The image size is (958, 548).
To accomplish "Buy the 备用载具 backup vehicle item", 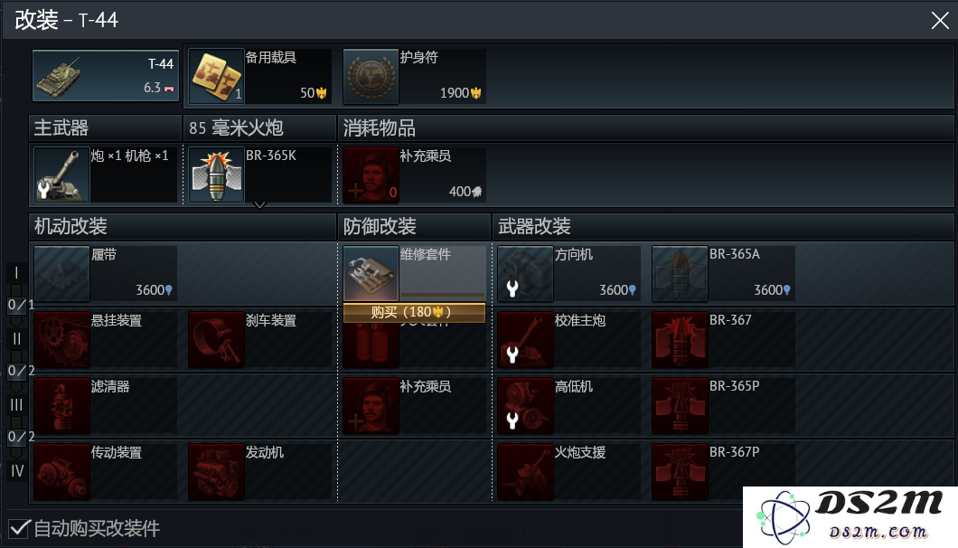I will 259,77.
